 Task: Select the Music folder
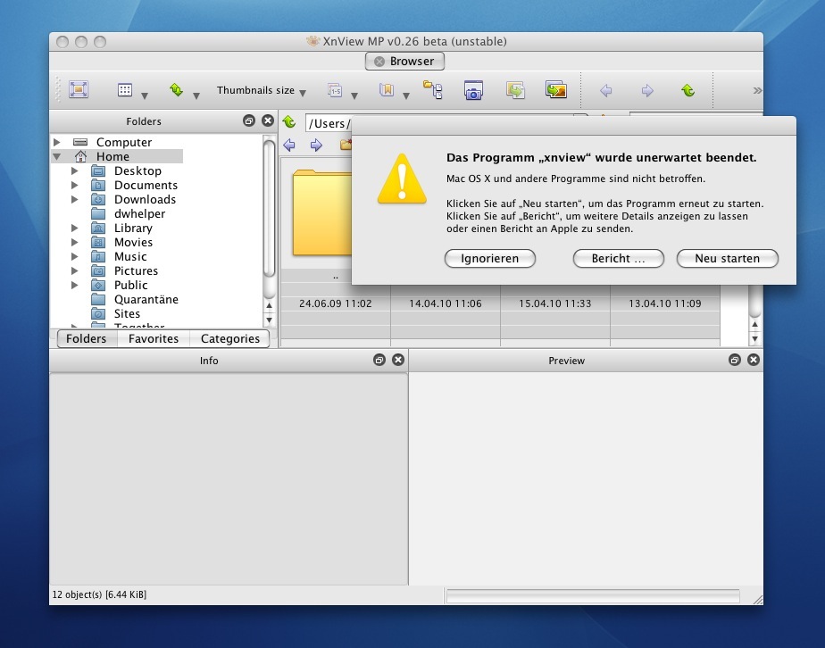(130, 256)
